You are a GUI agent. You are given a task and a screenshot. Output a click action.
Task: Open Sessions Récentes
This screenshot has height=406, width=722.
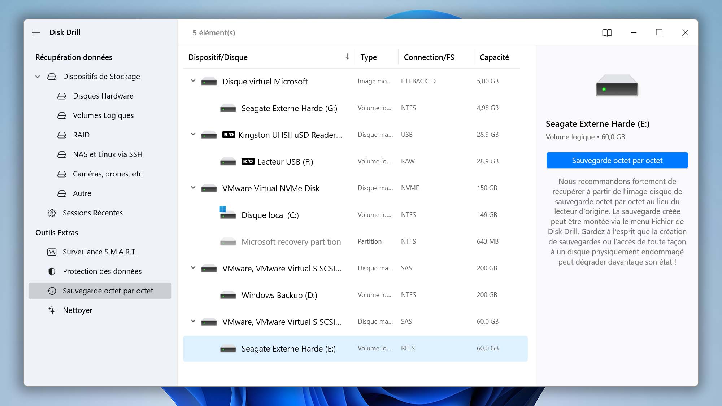click(93, 213)
